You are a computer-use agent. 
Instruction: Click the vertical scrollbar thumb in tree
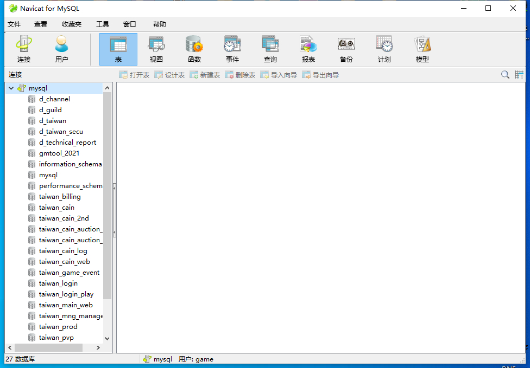tap(107, 196)
